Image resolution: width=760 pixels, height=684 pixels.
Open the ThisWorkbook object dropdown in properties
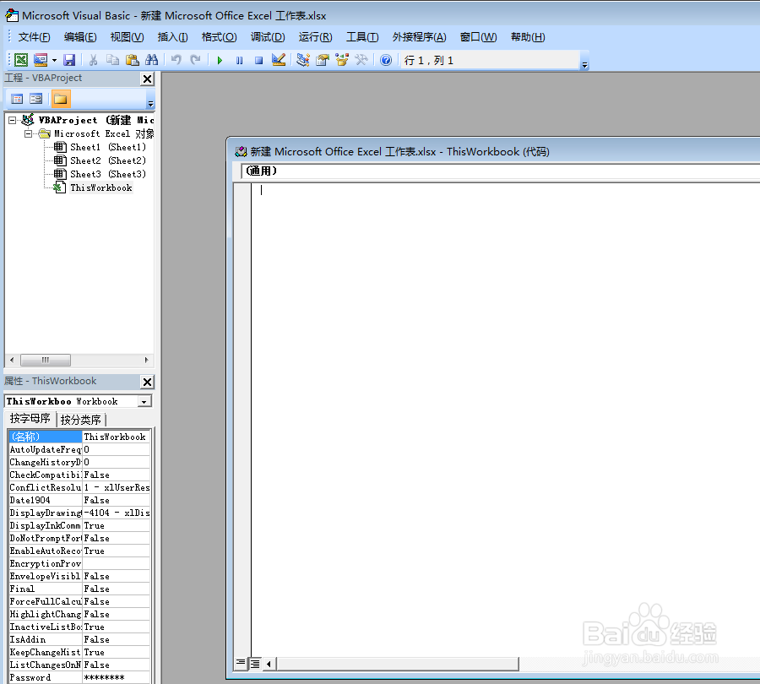point(144,402)
